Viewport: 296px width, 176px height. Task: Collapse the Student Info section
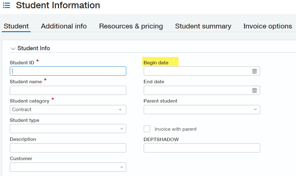(13, 48)
